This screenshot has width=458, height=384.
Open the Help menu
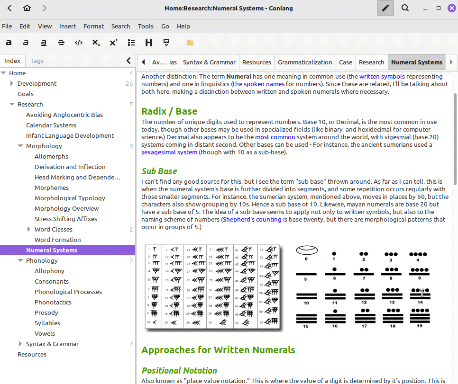(183, 26)
